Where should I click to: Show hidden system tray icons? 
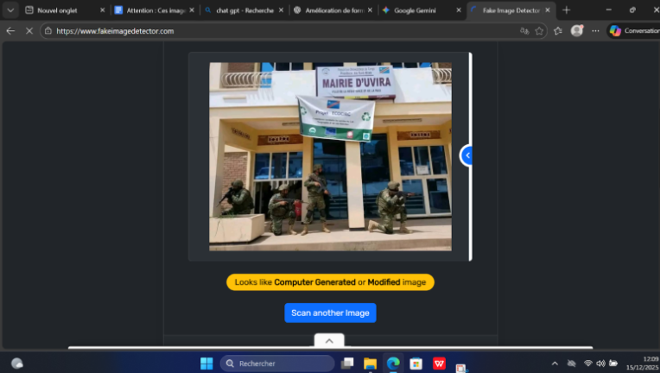555,364
